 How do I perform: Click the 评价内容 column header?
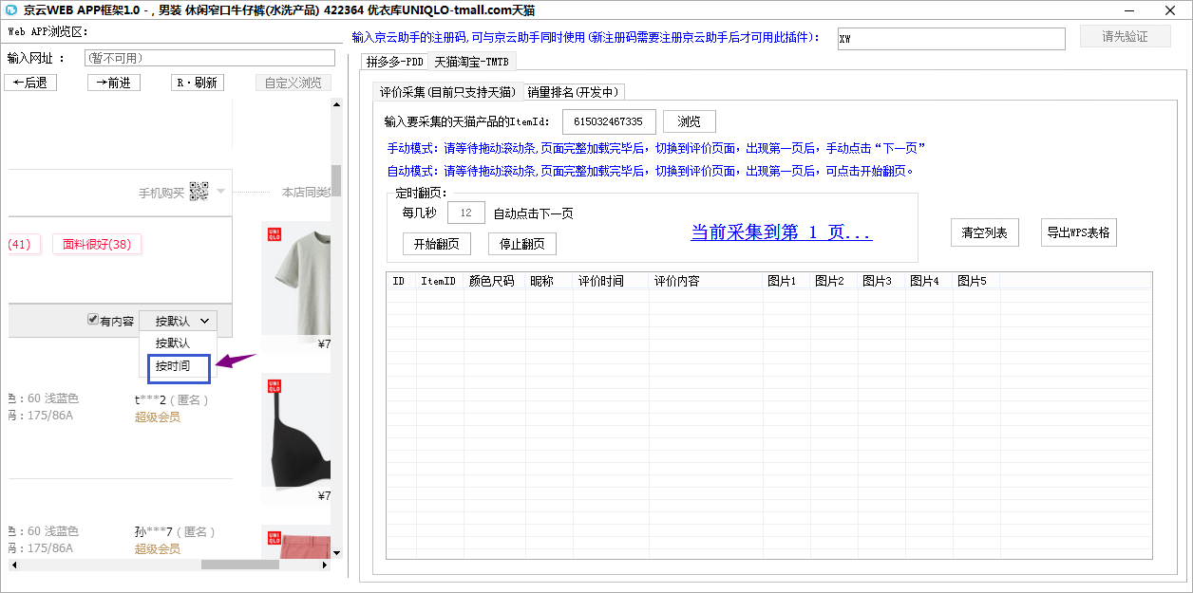pos(706,282)
